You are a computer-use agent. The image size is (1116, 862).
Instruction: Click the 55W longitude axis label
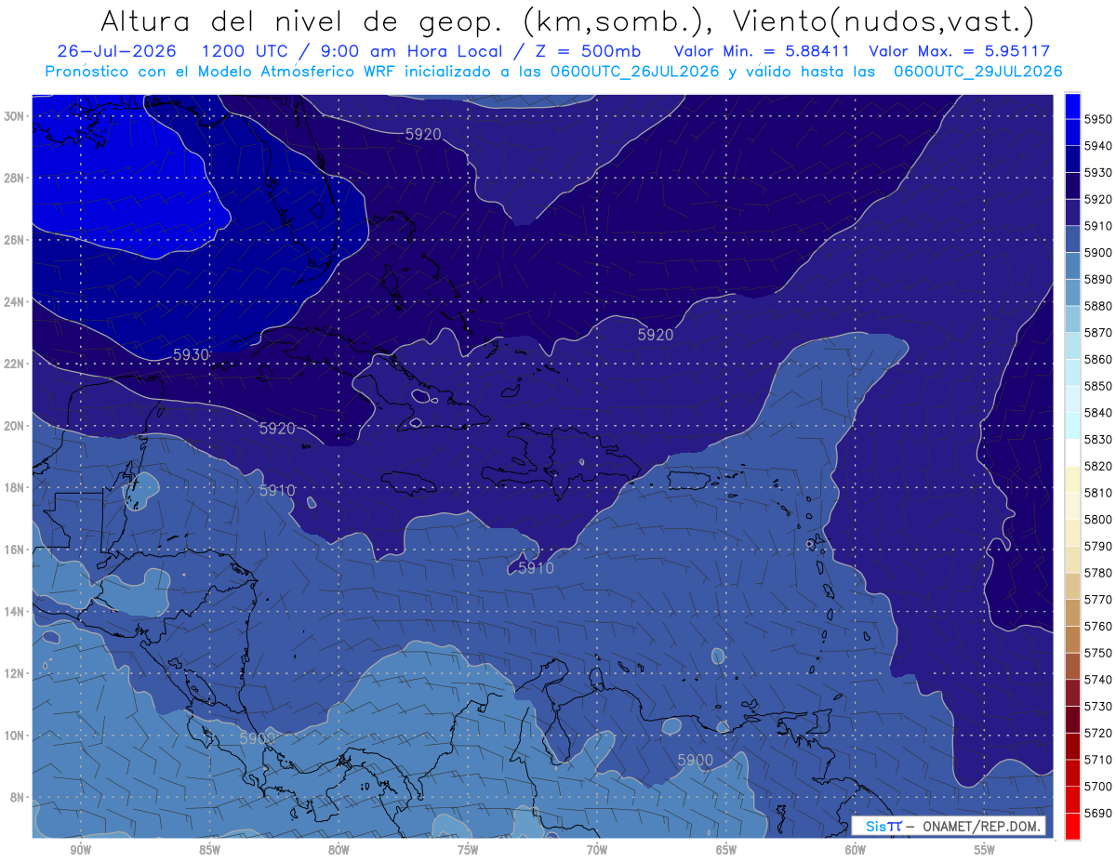[984, 851]
